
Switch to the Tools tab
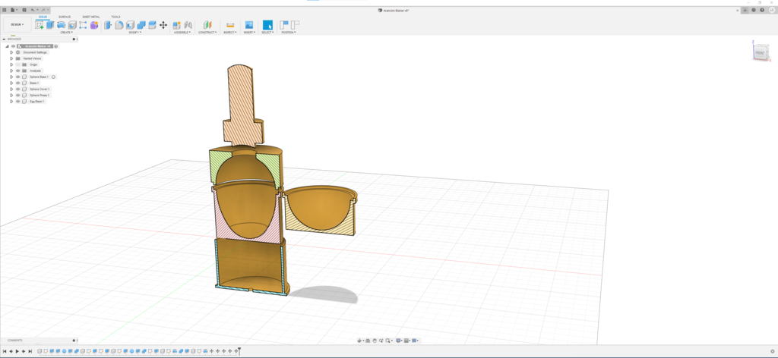point(115,17)
